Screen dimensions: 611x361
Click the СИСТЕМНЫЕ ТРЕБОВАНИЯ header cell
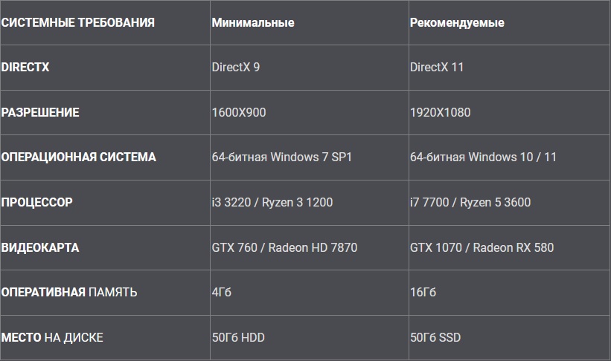point(78,22)
